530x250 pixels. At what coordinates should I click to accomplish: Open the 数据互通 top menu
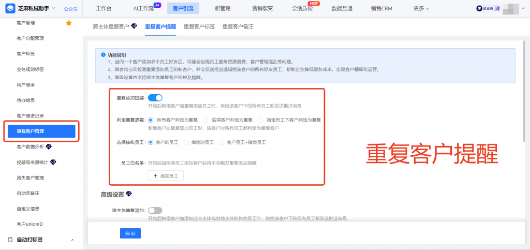point(342,9)
